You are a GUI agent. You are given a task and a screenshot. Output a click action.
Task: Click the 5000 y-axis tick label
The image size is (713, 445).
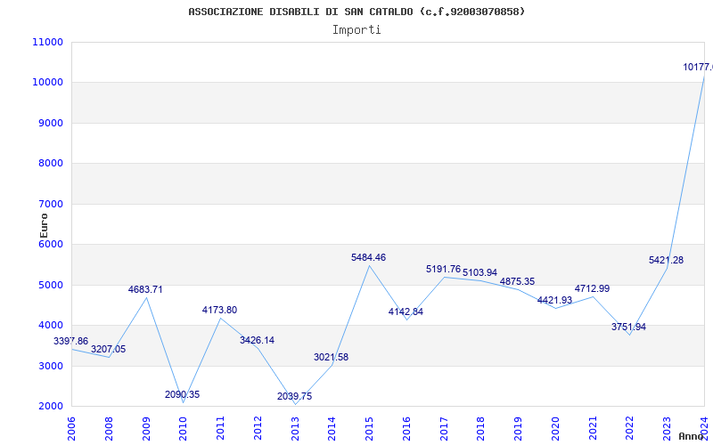[50, 285]
